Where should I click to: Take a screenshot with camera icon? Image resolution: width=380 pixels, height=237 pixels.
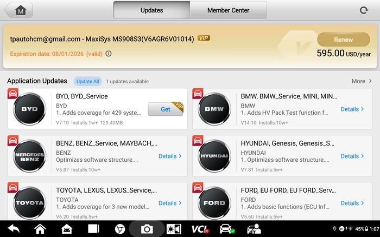(147, 229)
